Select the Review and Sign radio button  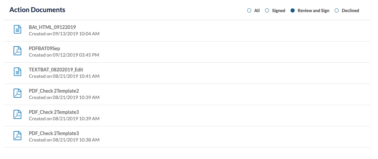[x=293, y=10]
